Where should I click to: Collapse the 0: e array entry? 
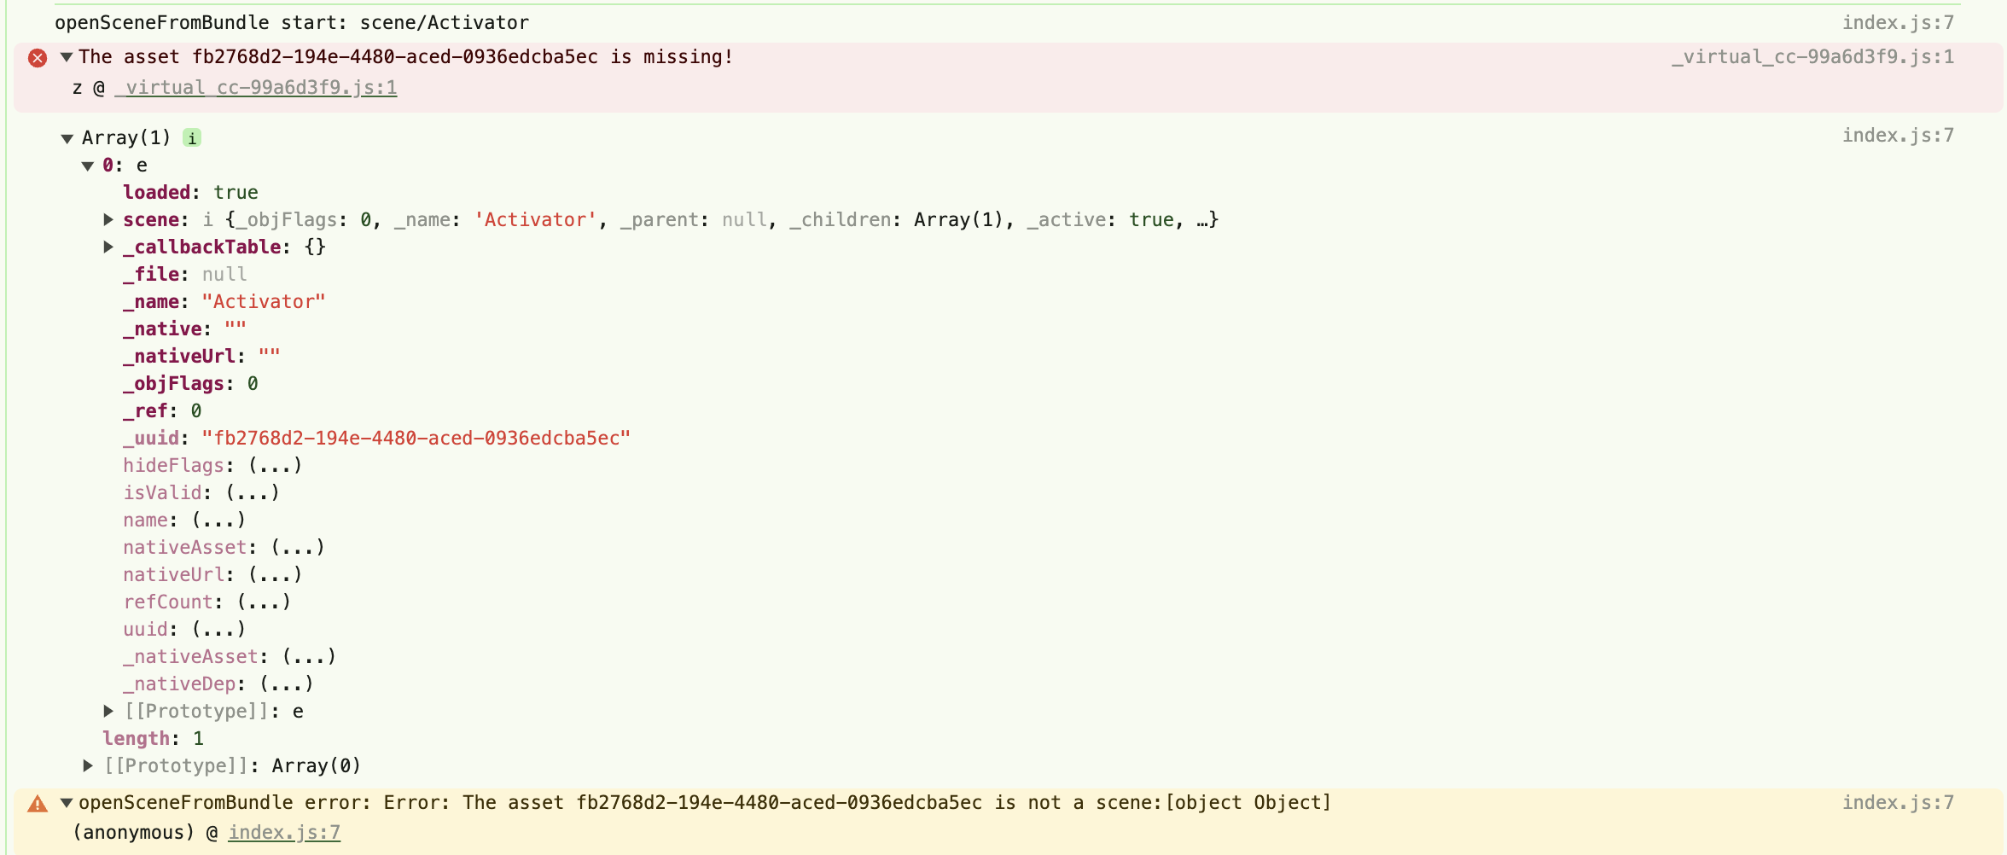88,166
